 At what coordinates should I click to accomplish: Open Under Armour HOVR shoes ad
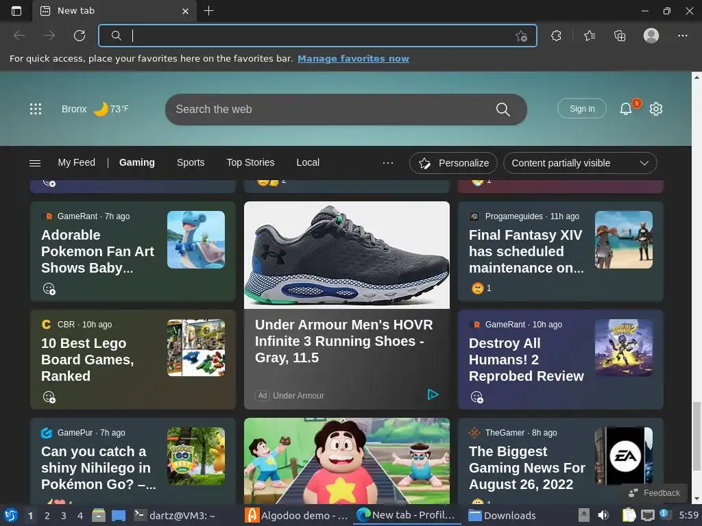point(344,341)
